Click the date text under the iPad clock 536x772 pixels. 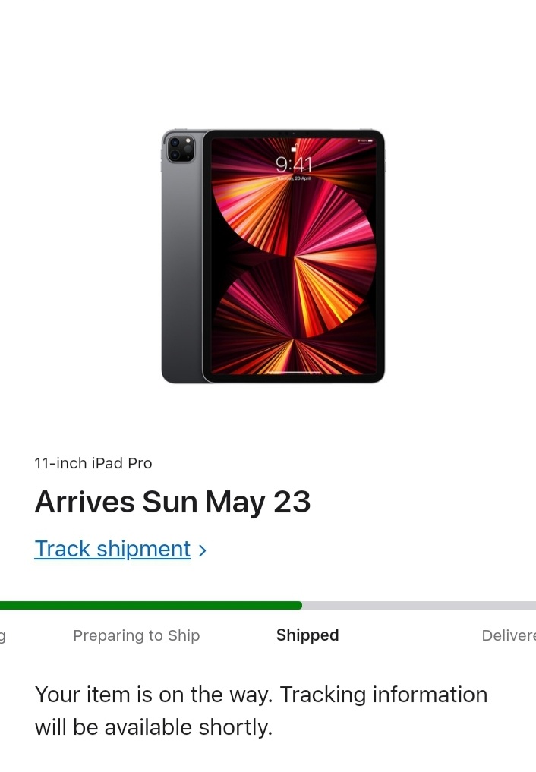click(x=294, y=178)
